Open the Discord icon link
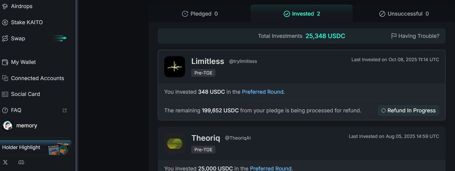The height and width of the screenshot is (171, 455). (21, 162)
